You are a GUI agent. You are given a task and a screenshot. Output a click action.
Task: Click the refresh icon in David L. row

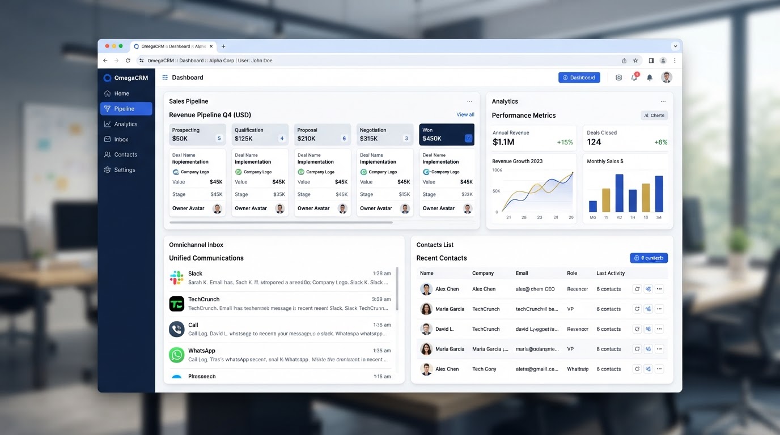click(637, 329)
